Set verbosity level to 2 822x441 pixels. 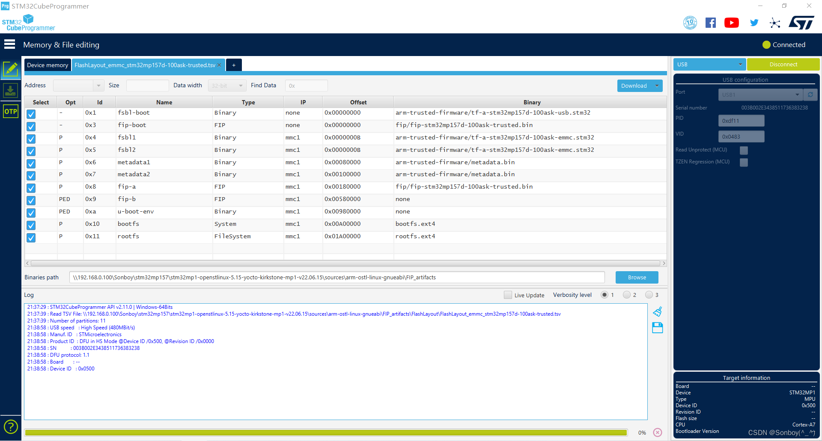(627, 295)
